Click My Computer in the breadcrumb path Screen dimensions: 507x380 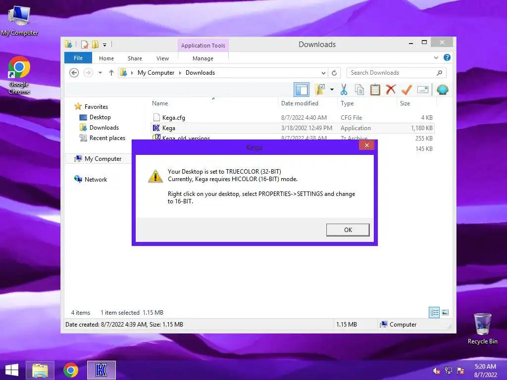point(156,73)
